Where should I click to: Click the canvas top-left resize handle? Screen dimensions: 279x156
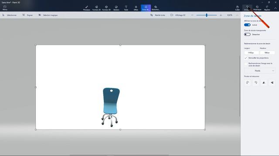coord(36,45)
